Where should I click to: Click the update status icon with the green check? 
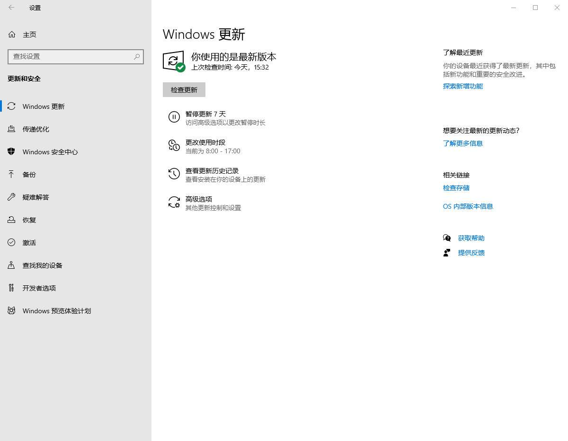coord(174,62)
